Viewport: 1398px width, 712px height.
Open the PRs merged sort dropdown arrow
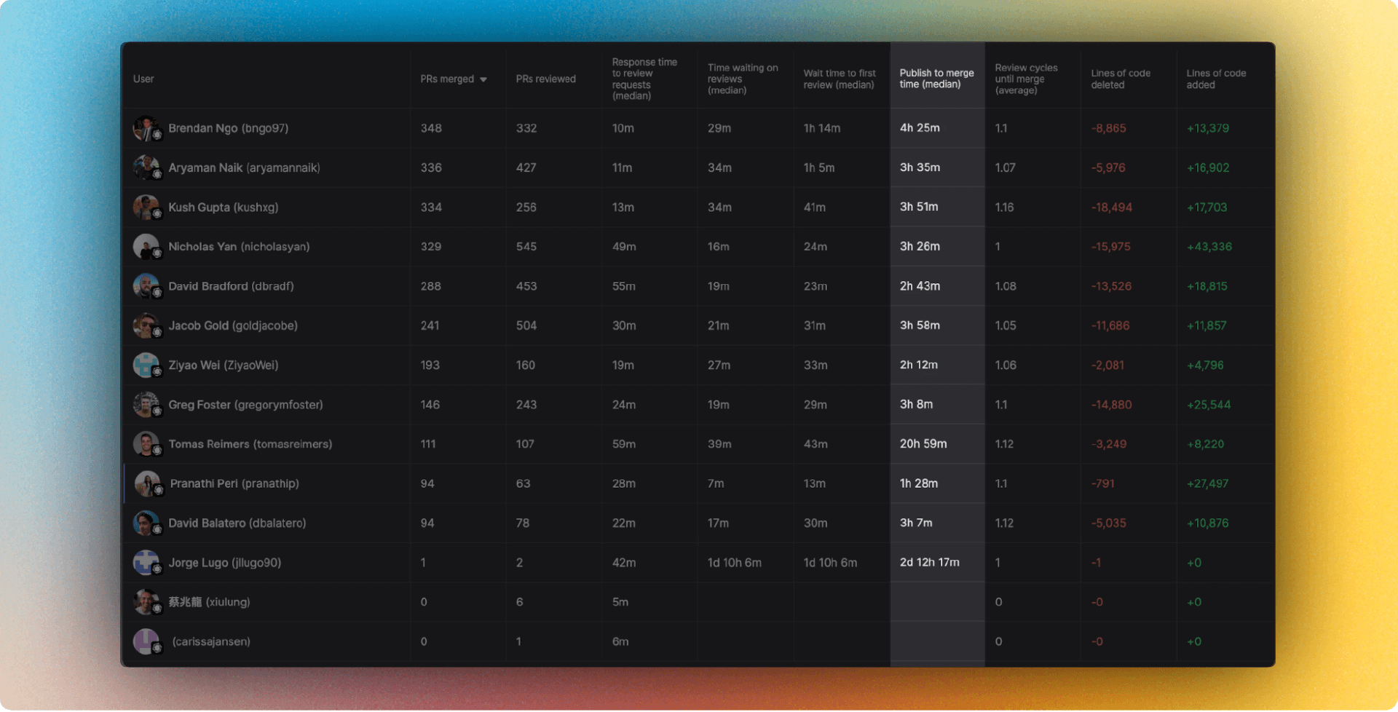(x=484, y=79)
